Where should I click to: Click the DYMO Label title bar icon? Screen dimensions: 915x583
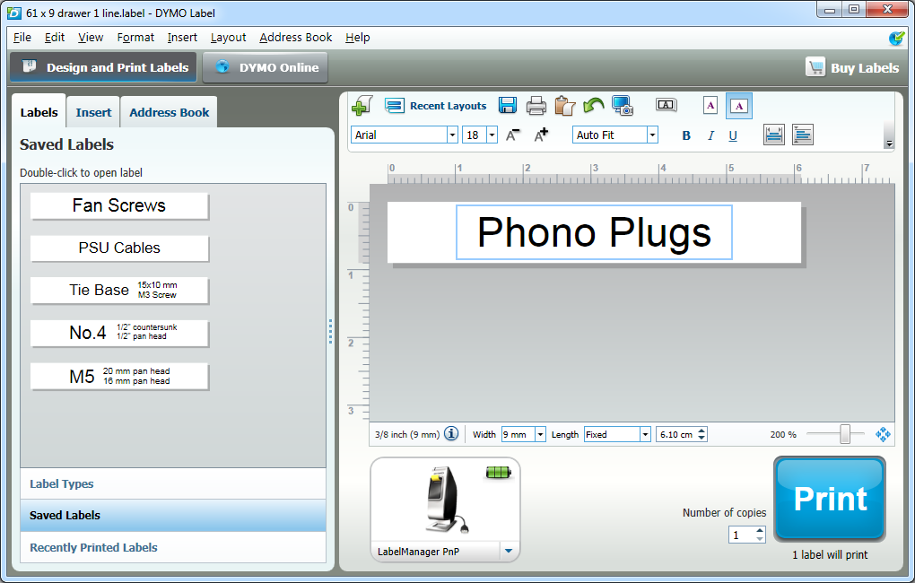(14, 13)
